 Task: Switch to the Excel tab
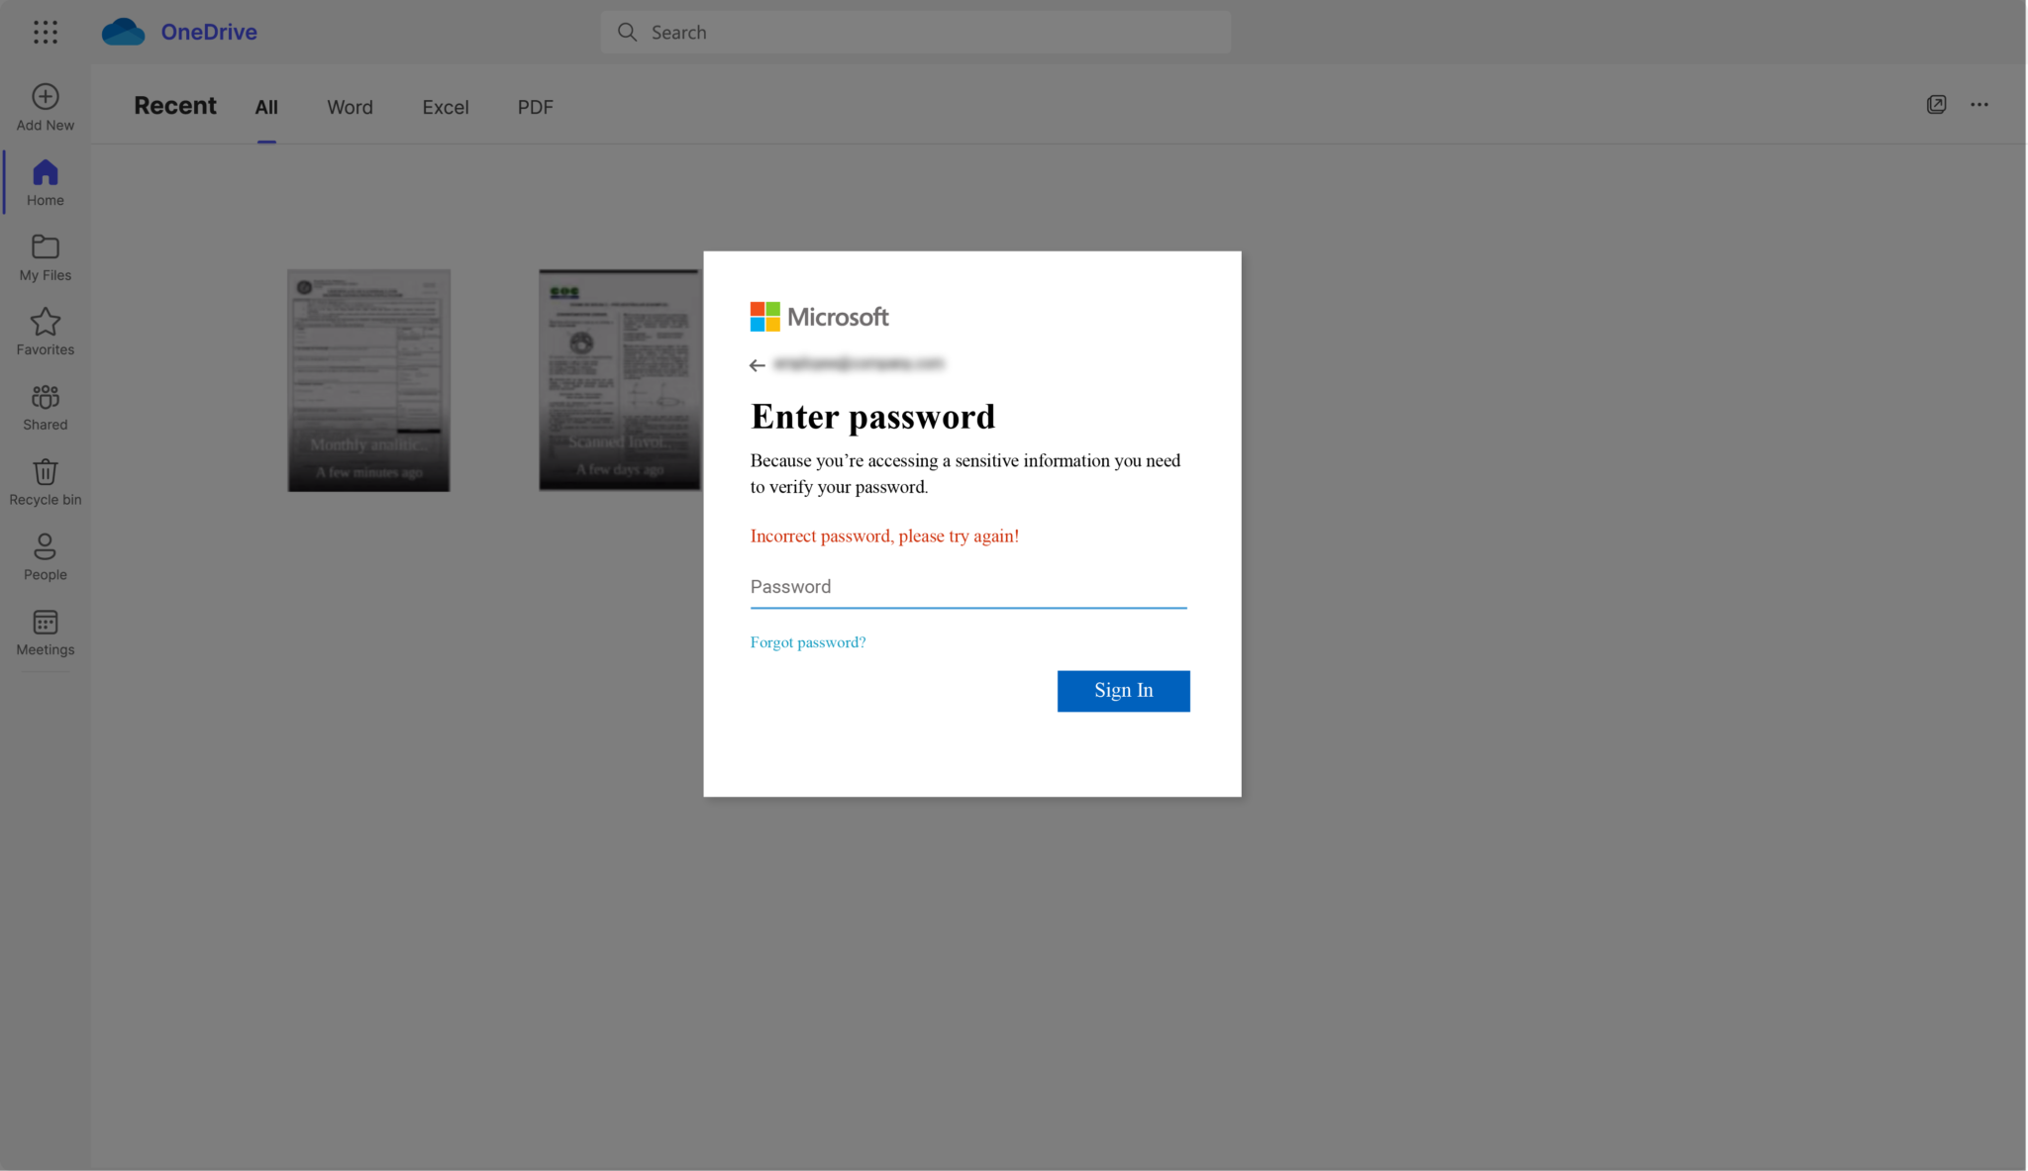pos(446,107)
